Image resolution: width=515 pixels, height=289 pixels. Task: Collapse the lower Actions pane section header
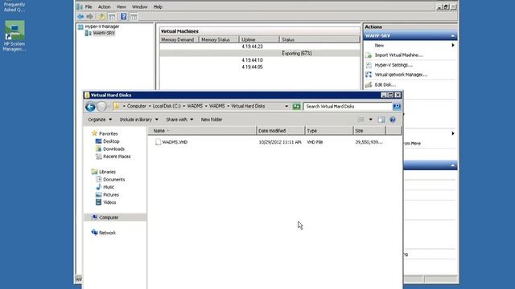453,165
